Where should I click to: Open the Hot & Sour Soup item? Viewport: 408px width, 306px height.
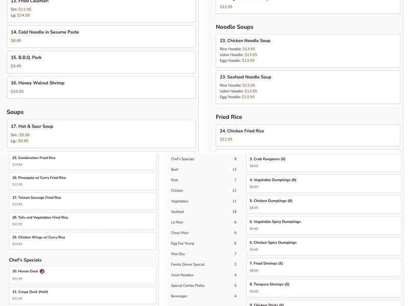pyautogui.click(x=101, y=134)
